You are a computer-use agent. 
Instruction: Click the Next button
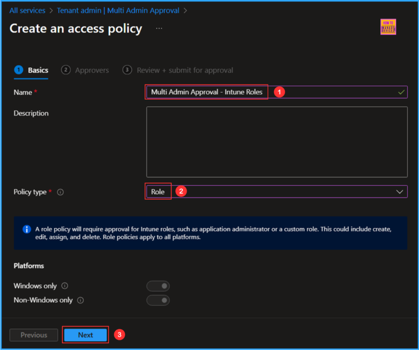86,335
